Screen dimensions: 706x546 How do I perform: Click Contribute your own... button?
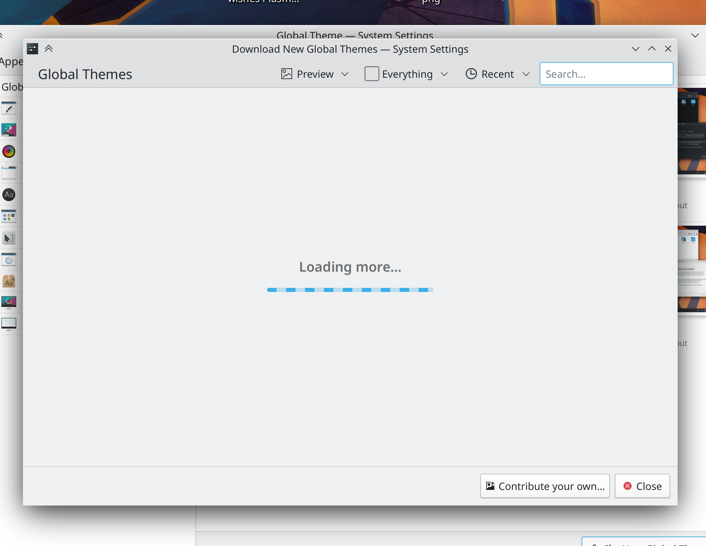[545, 486]
